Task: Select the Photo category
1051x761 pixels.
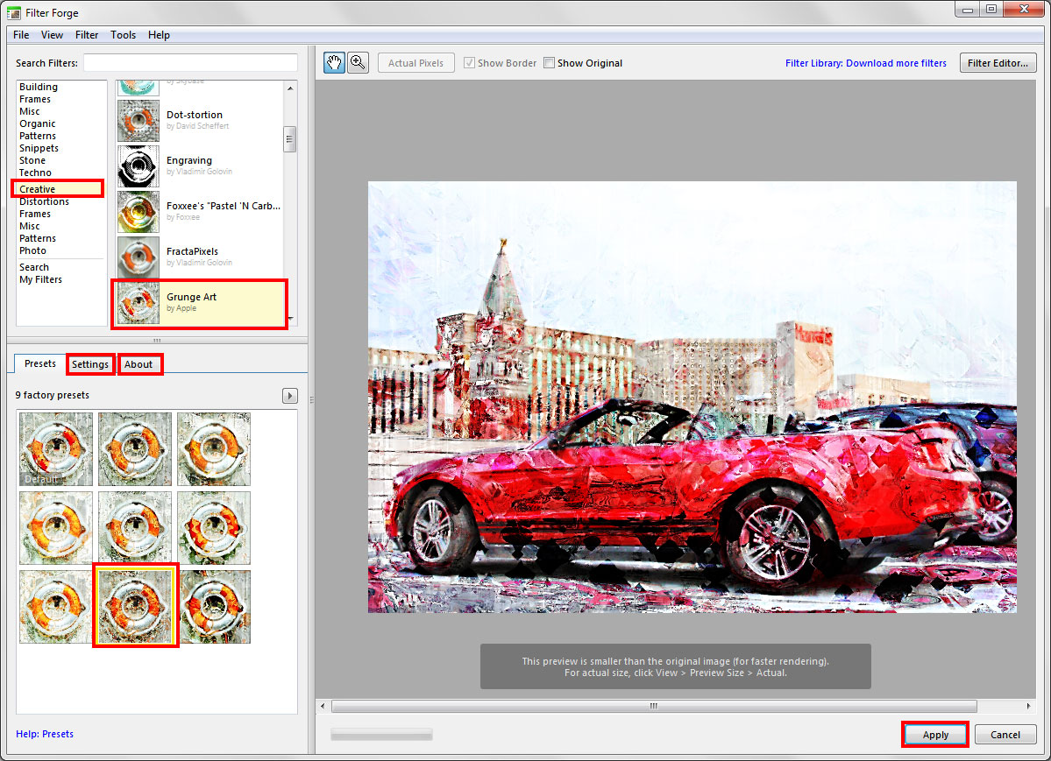Action: [x=32, y=250]
